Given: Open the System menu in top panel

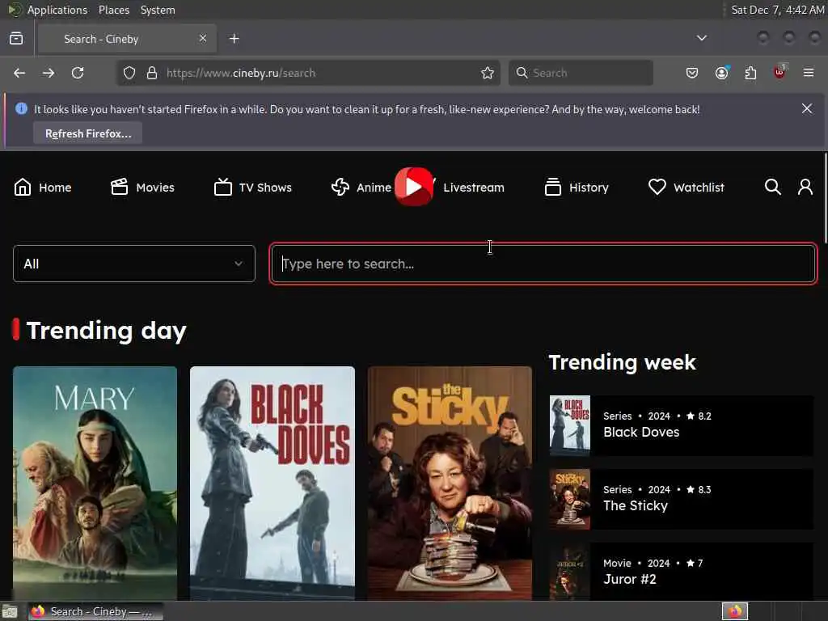Looking at the screenshot, I should pyautogui.click(x=158, y=10).
